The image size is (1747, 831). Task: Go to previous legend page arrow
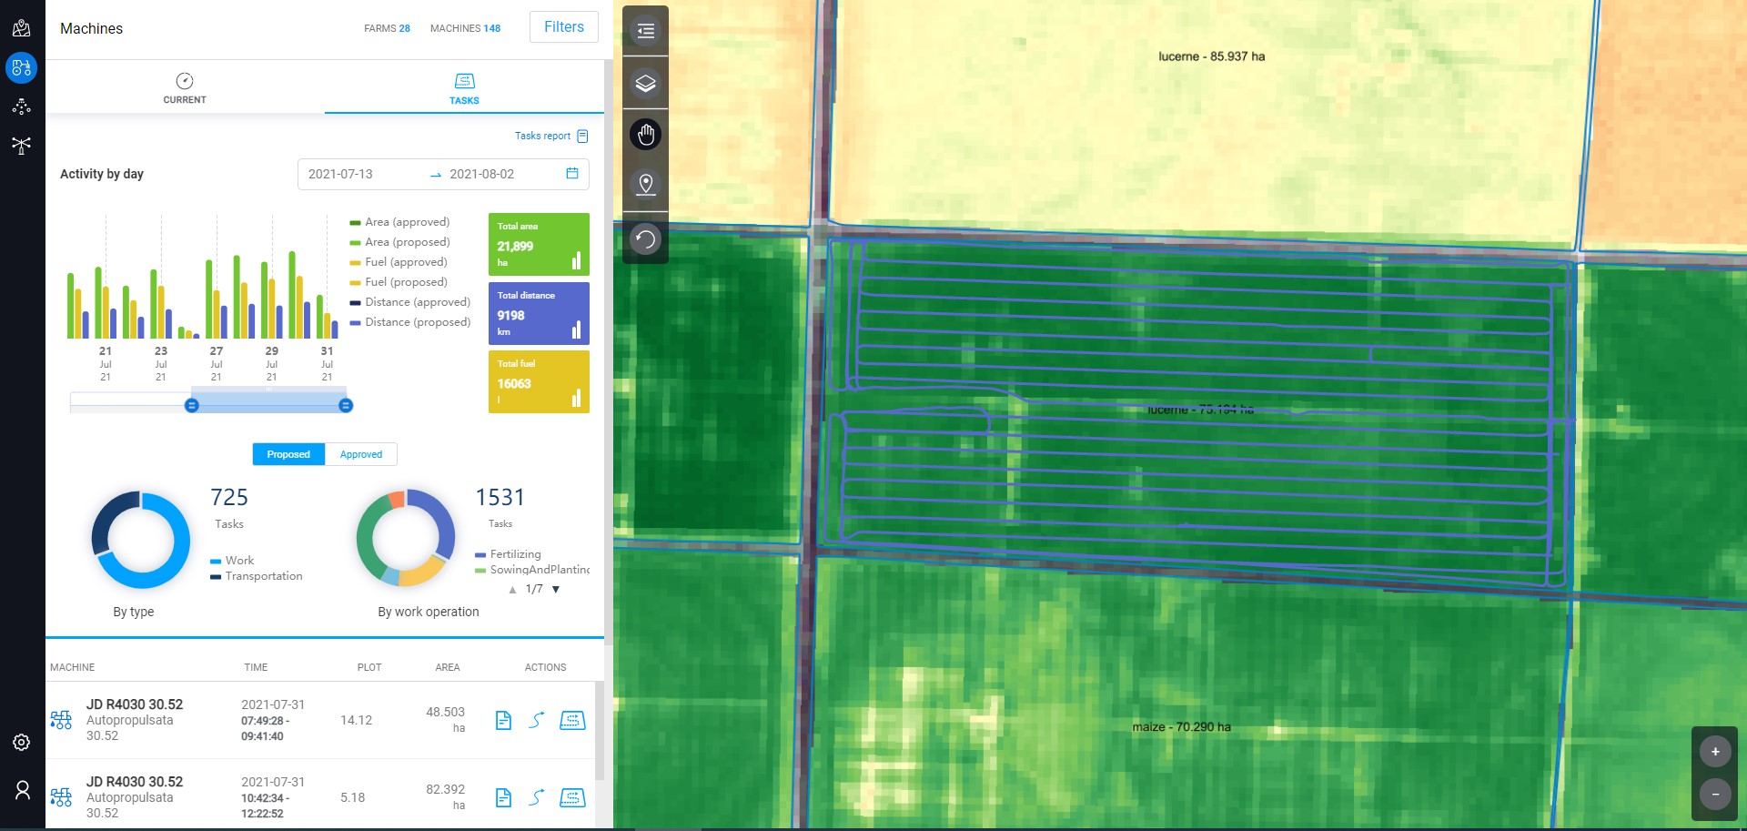[x=512, y=590]
